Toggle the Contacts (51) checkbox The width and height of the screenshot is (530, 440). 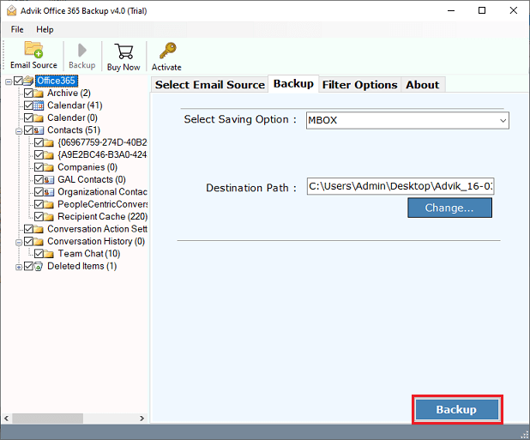tap(29, 130)
